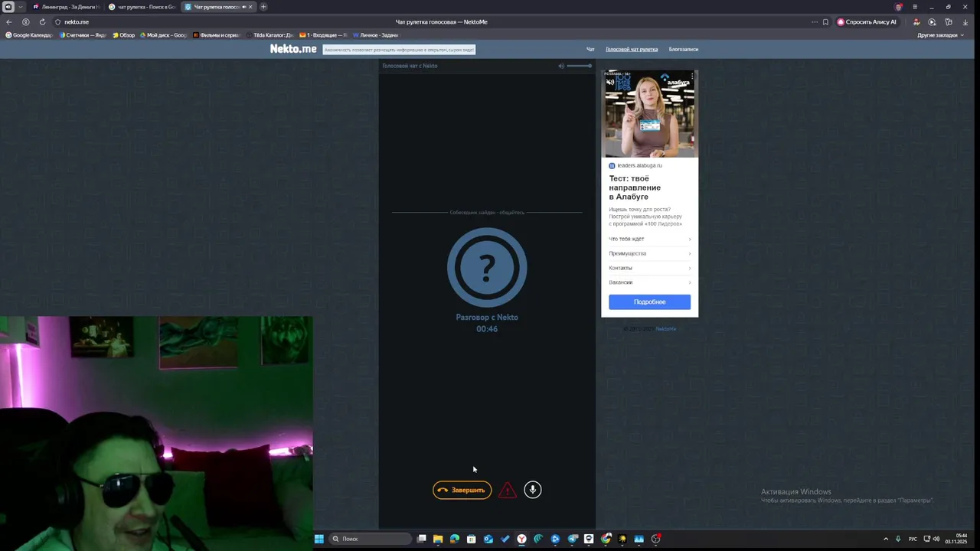This screenshot has height=551, width=980.
Task: Open Google Chrome from the taskbar
Action: [x=606, y=539]
